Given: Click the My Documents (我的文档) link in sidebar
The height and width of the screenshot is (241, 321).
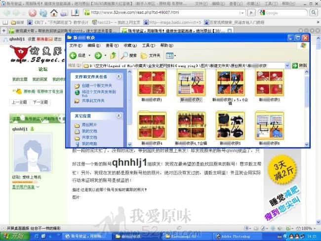Looking at the screenshot, I should click(89, 131).
